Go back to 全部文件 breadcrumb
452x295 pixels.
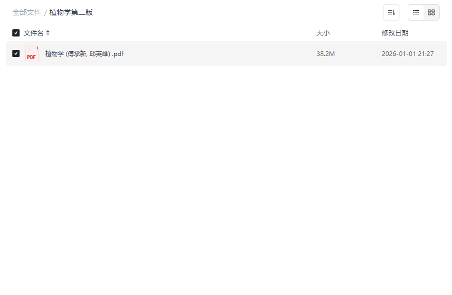(27, 12)
